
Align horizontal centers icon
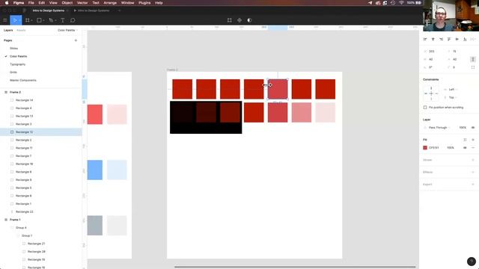click(x=433, y=39)
